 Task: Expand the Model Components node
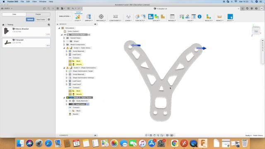(64, 45)
